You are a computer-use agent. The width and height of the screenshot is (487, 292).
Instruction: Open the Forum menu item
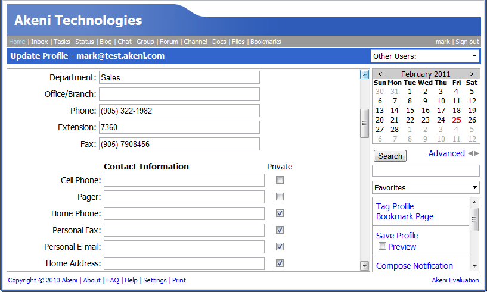[169, 42]
